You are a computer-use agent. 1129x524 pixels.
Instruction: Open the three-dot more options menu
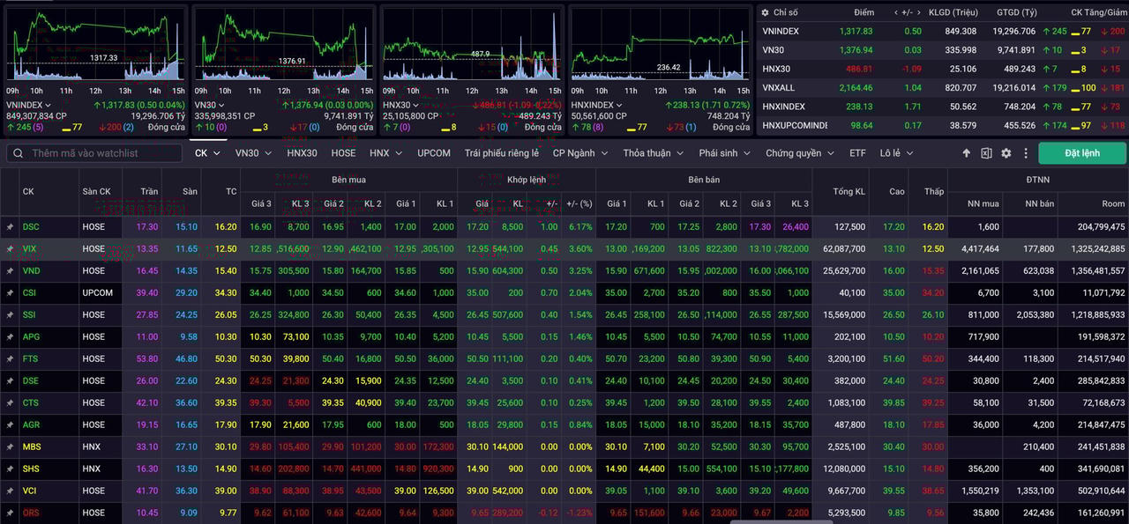[1025, 153]
